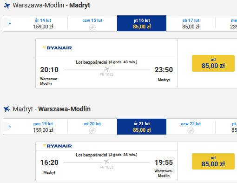Click the return 'od 85,00 zł' yellow button
237x183 pixels.
pyautogui.click(x=213, y=162)
